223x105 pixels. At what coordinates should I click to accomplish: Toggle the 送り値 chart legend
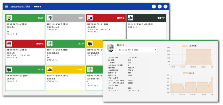(189, 73)
